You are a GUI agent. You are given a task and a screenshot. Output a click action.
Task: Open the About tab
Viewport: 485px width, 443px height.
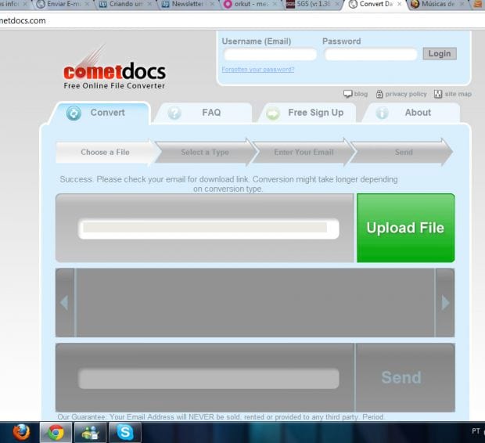[411, 113]
